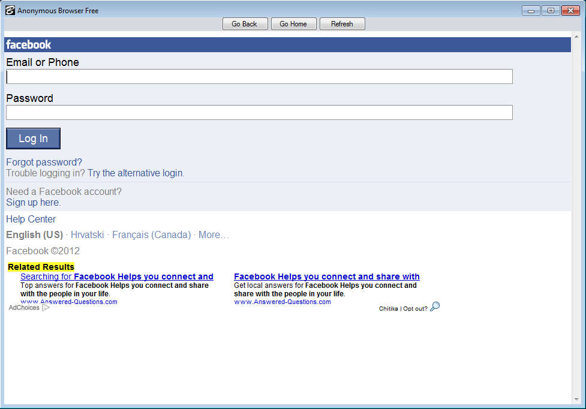Click the Sign up here link
The width and height of the screenshot is (586, 409).
click(32, 203)
